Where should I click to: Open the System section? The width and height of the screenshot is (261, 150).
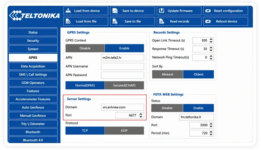click(33, 49)
